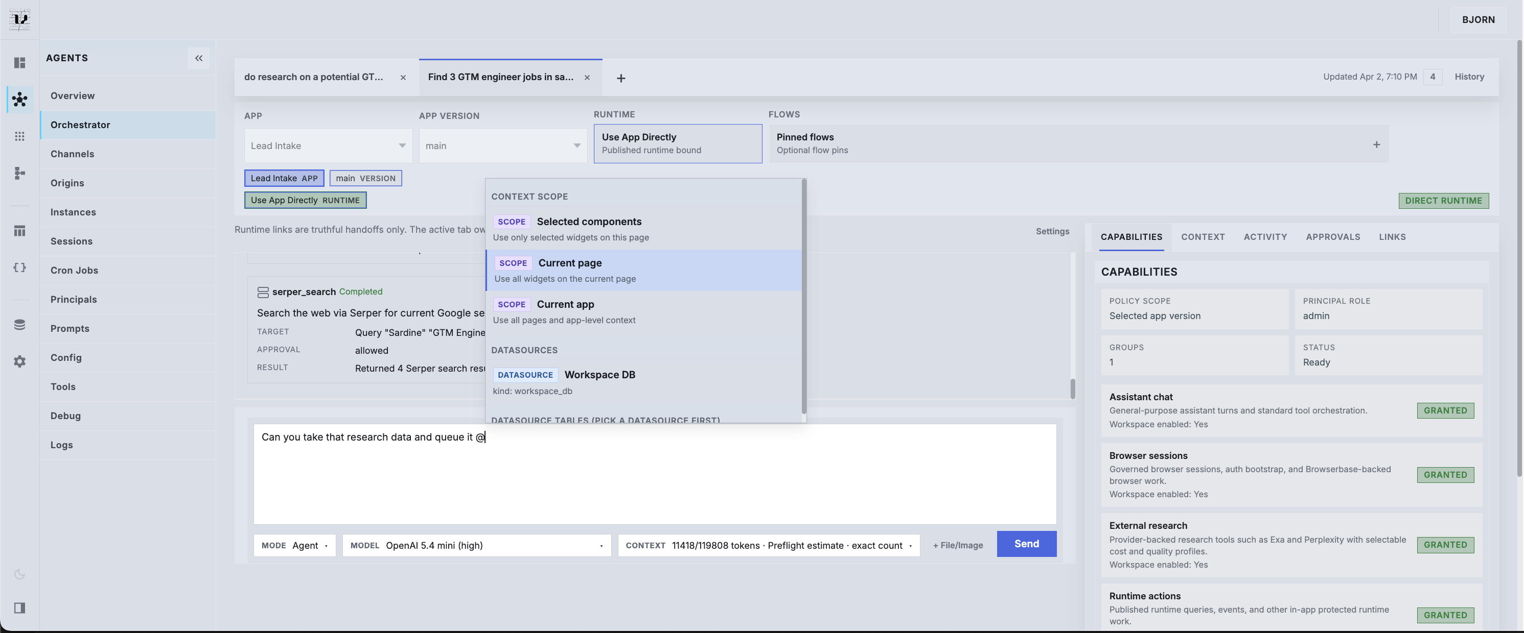Screen dimensions: 1524x633
Task: Select the code braces icon in sidebar
Action: pyautogui.click(x=19, y=267)
